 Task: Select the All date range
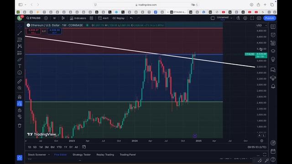tap(76, 147)
